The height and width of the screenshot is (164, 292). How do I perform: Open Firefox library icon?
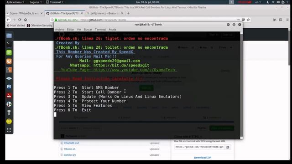coord(275,20)
